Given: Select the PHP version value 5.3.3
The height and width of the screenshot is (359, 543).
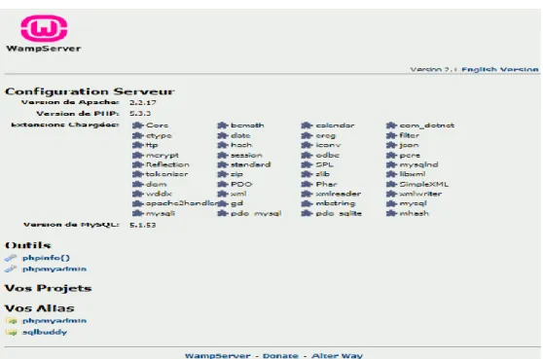Looking at the screenshot, I should [x=140, y=114].
